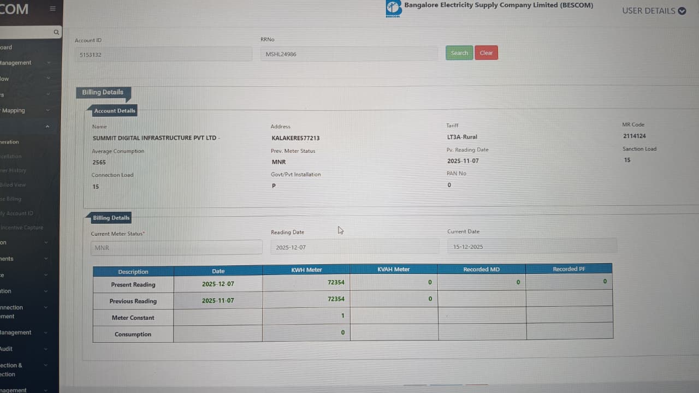Click the Present Reading Recorded MD value 0
This screenshot has width=699, height=393.
(518, 282)
